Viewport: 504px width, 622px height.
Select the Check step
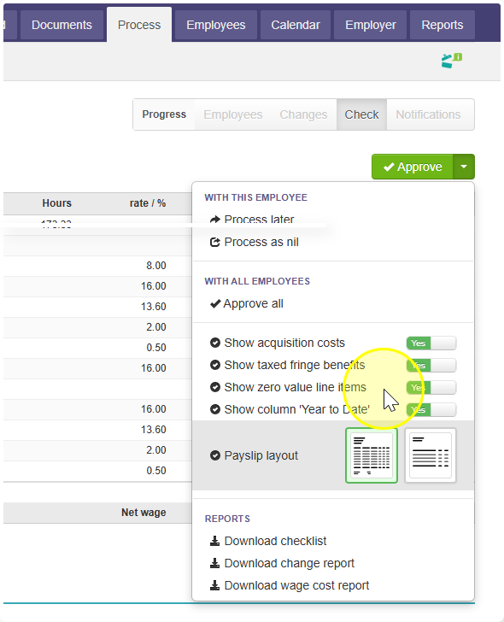click(x=361, y=114)
